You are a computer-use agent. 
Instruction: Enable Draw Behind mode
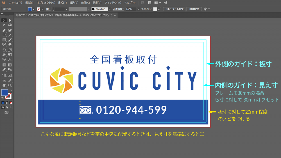7,107
